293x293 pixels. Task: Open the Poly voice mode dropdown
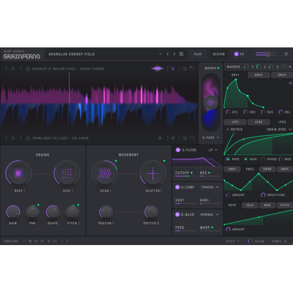pyautogui.click(x=233, y=241)
